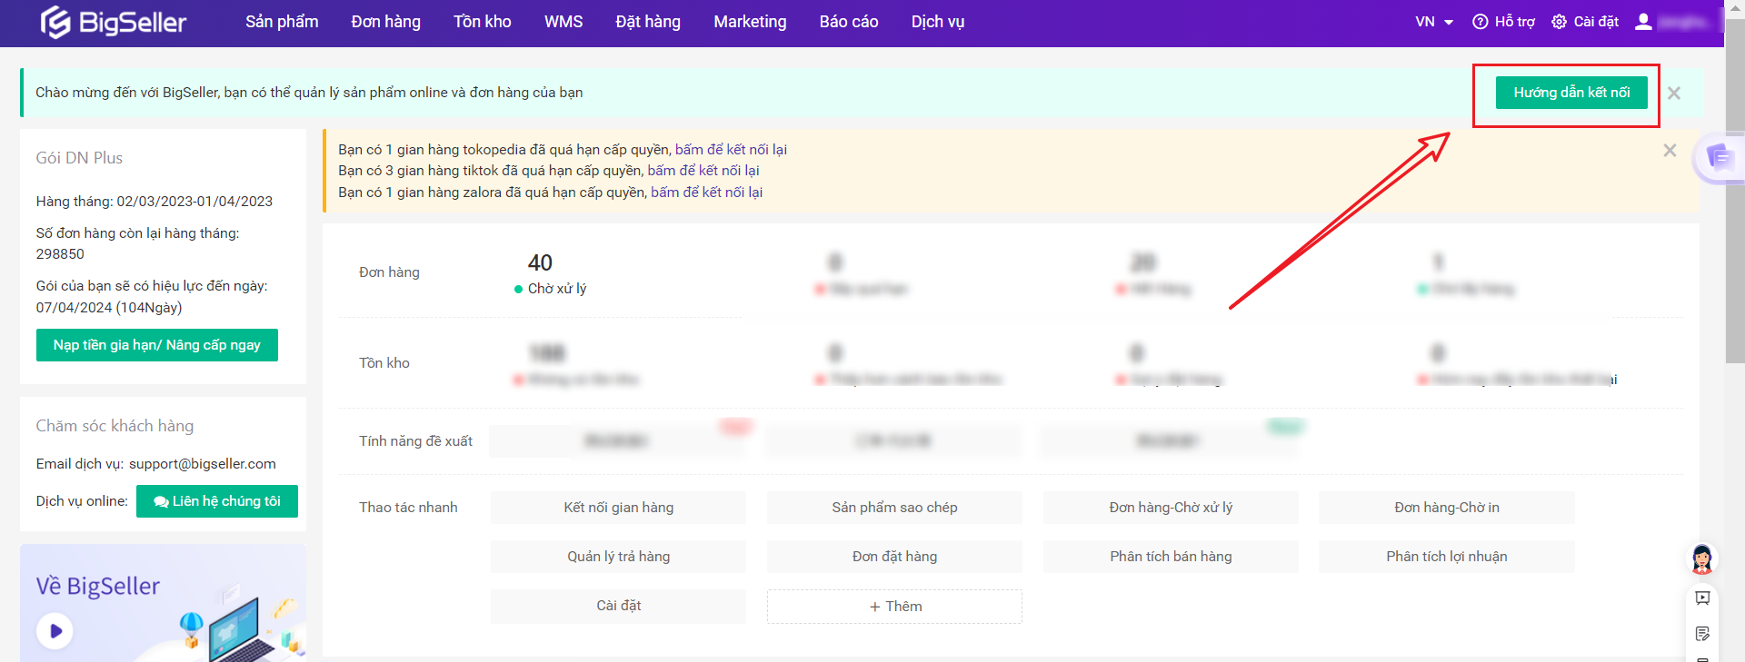This screenshot has height=662, width=1745.
Task: Open Quản lý trả hàng shortcut
Action: pos(618,557)
